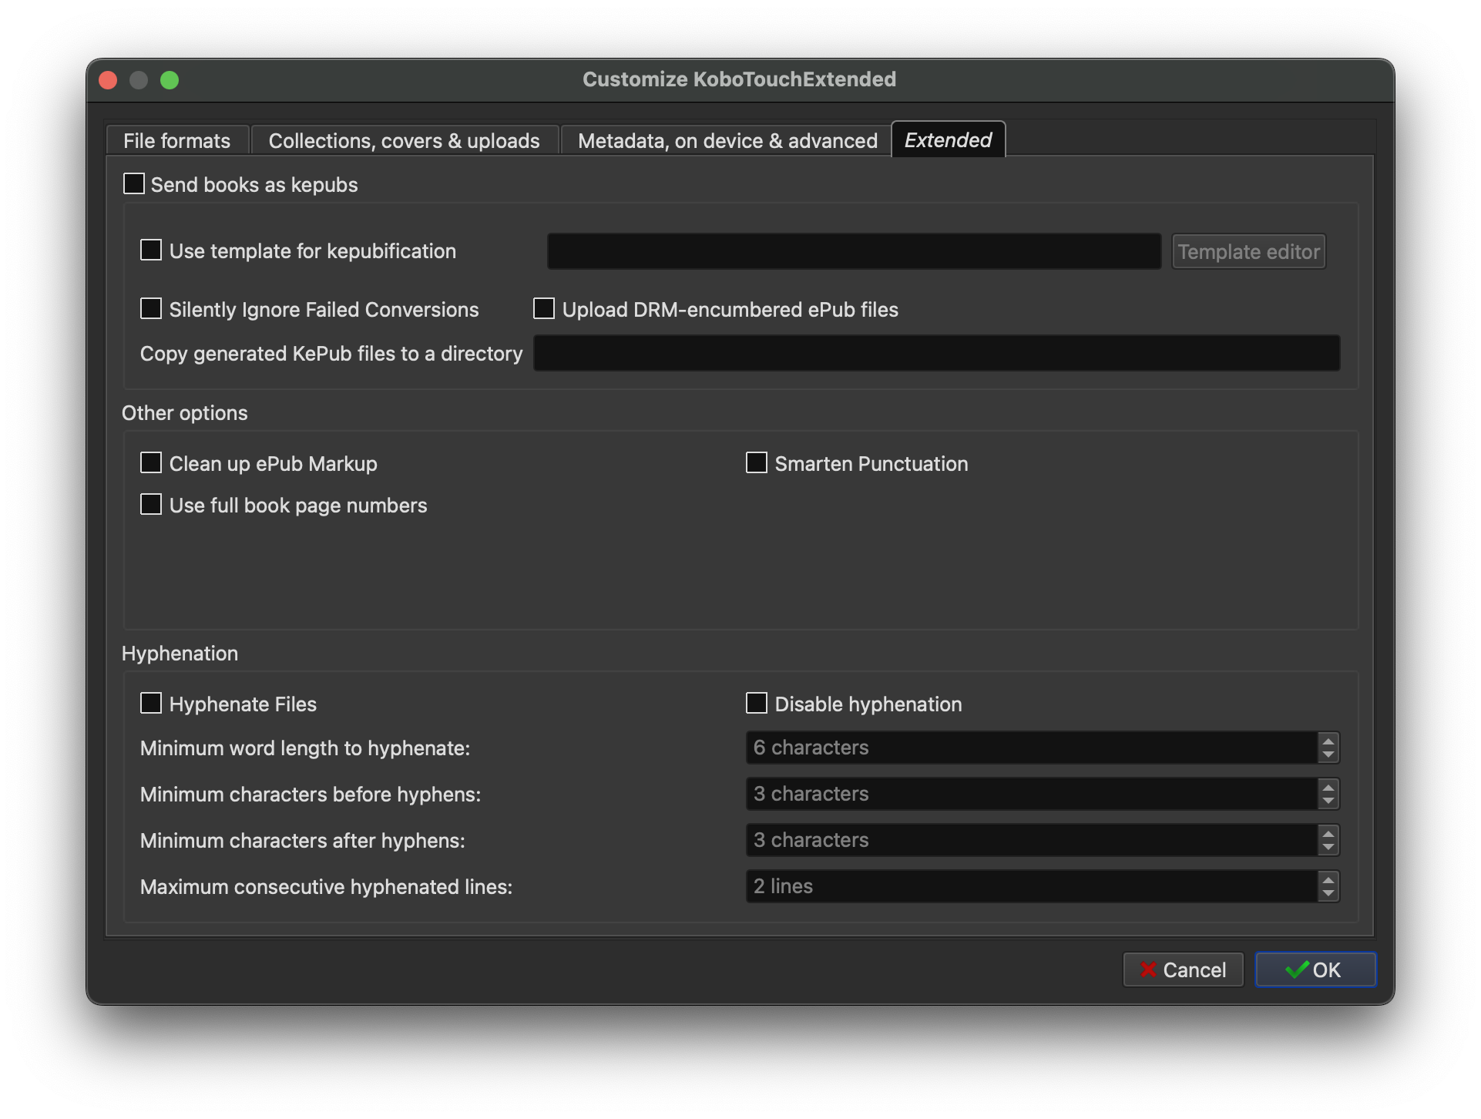Check Disable hyphenation
Screen dimensions: 1481x1119
point(757,704)
